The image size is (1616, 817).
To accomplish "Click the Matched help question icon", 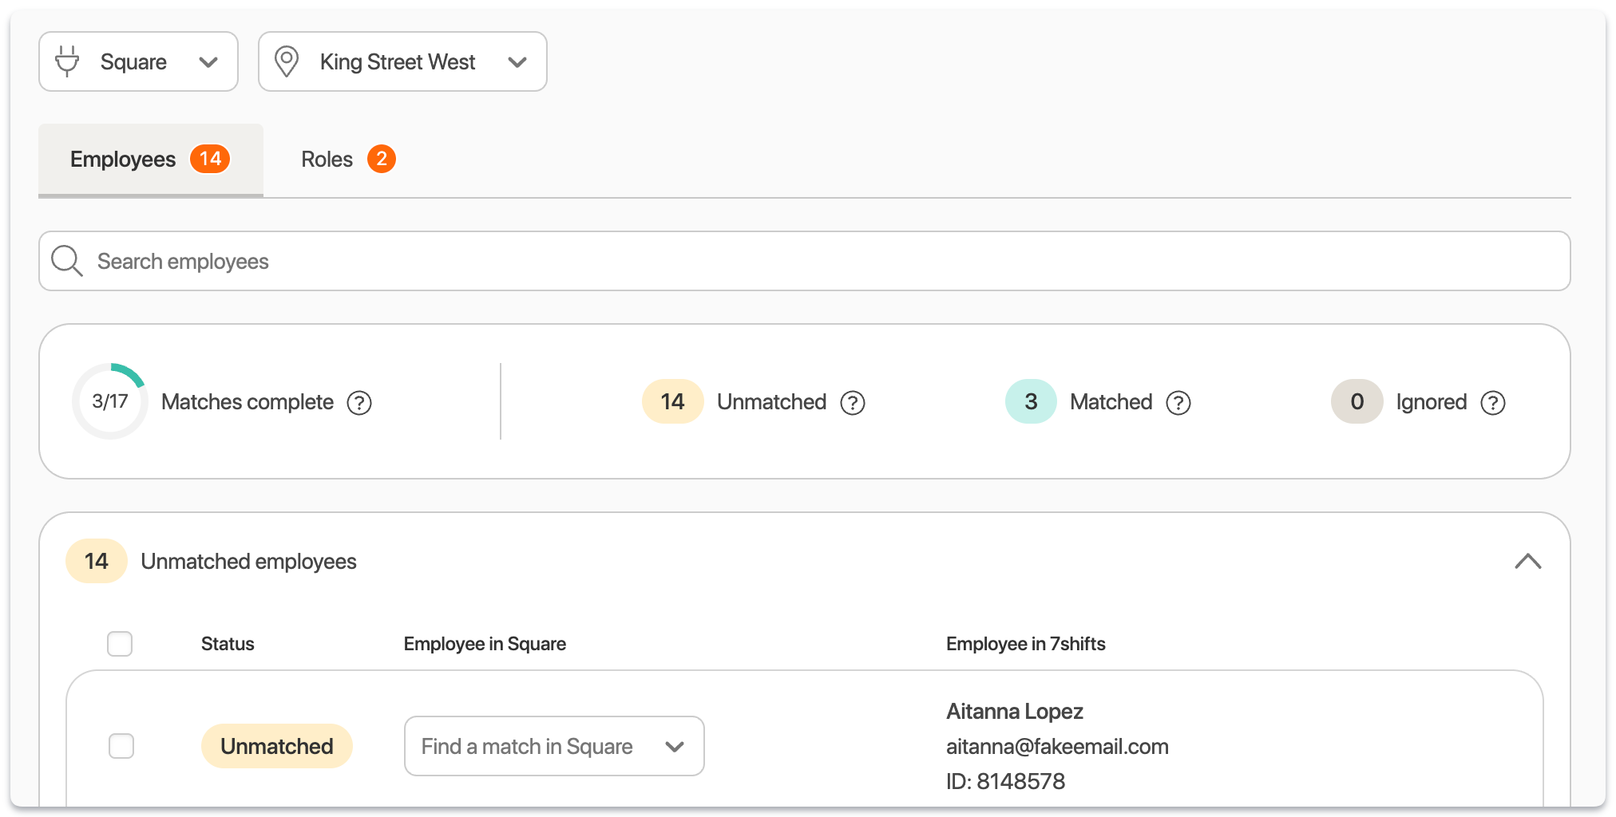I will click(x=1178, y=403).
